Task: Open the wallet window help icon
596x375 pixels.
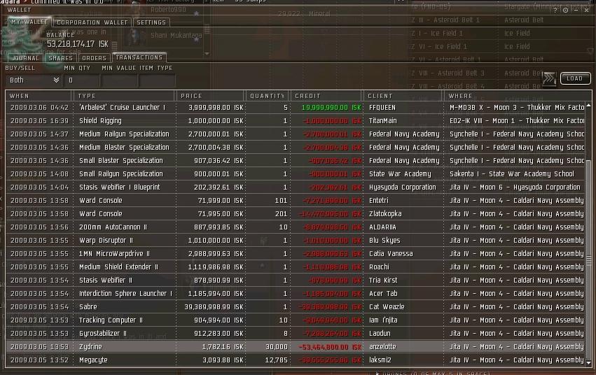Action: (x=555, y=10)
